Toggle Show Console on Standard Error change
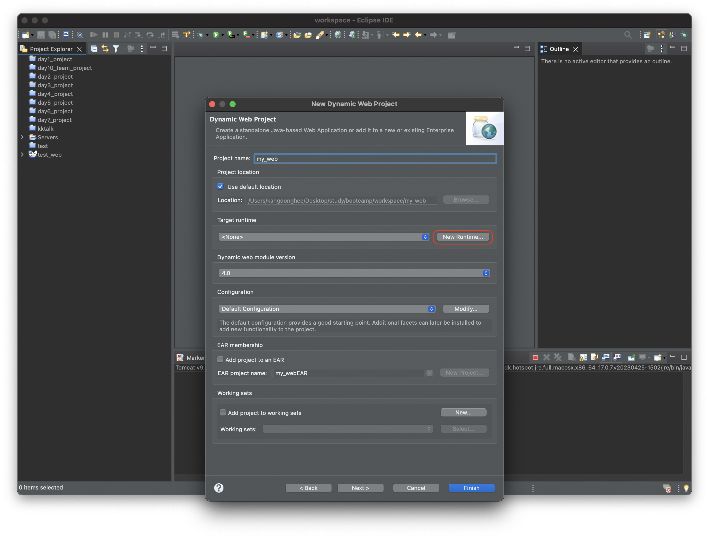Image resolution: width=709 pixels, height=539 pixels. (x=617, y=357)
